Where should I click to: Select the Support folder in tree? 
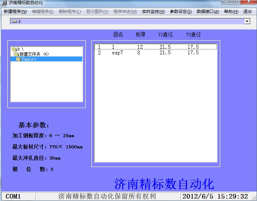click(x=29, y=59)
